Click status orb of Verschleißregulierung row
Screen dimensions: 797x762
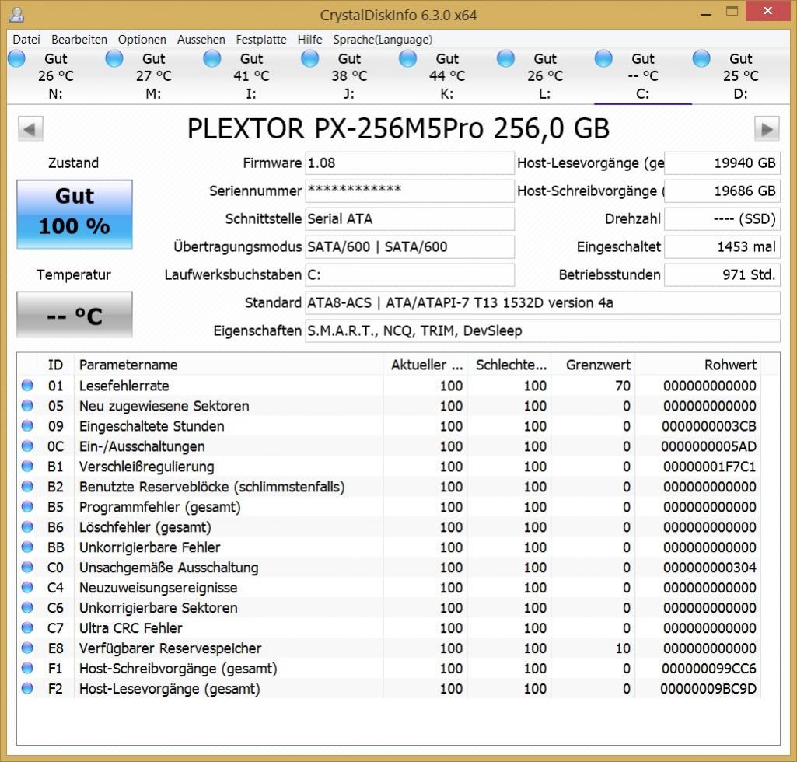(x=27, y=467)
